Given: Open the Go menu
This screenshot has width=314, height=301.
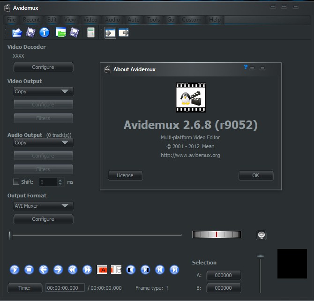Looking at the screenshot, I should pyautogui.click(x=171, y=20).
